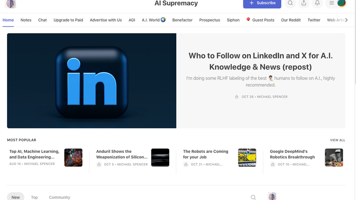The width and height of the screenshot is (356, 200).
Task: Click lock icon on Anduril OCT 5 post
Action: [x=99, y=164]
